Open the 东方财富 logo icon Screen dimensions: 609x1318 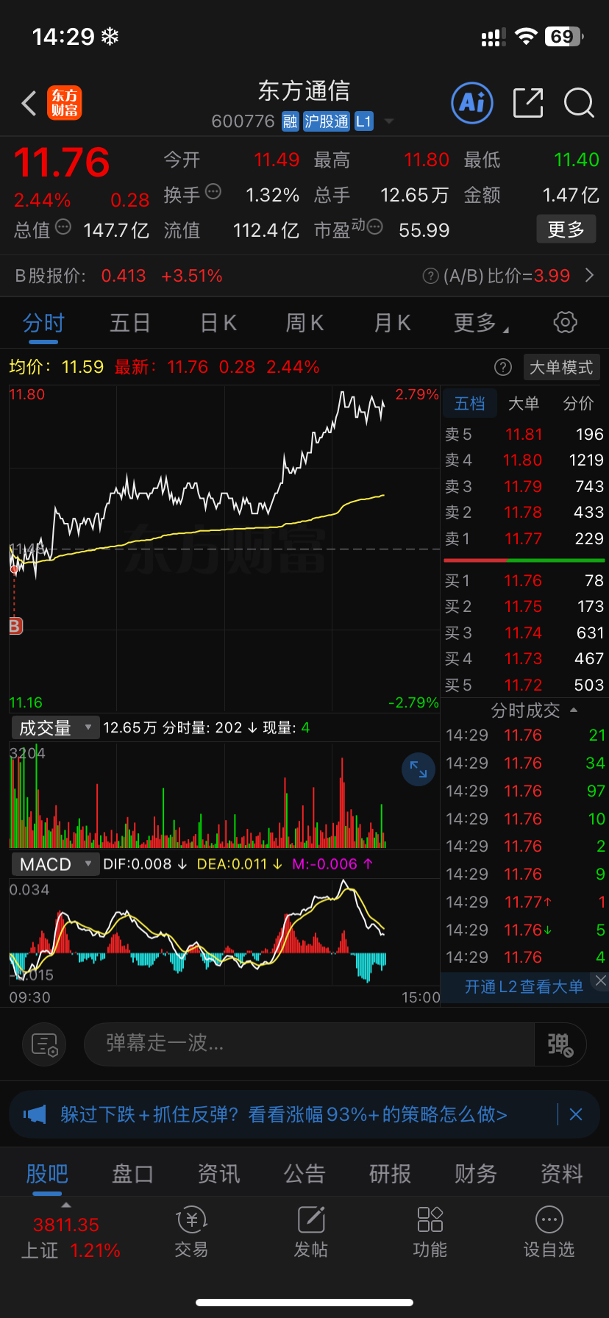(x=65, y=103)
